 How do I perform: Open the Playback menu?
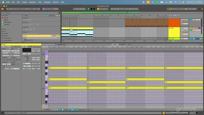(33, 2)
